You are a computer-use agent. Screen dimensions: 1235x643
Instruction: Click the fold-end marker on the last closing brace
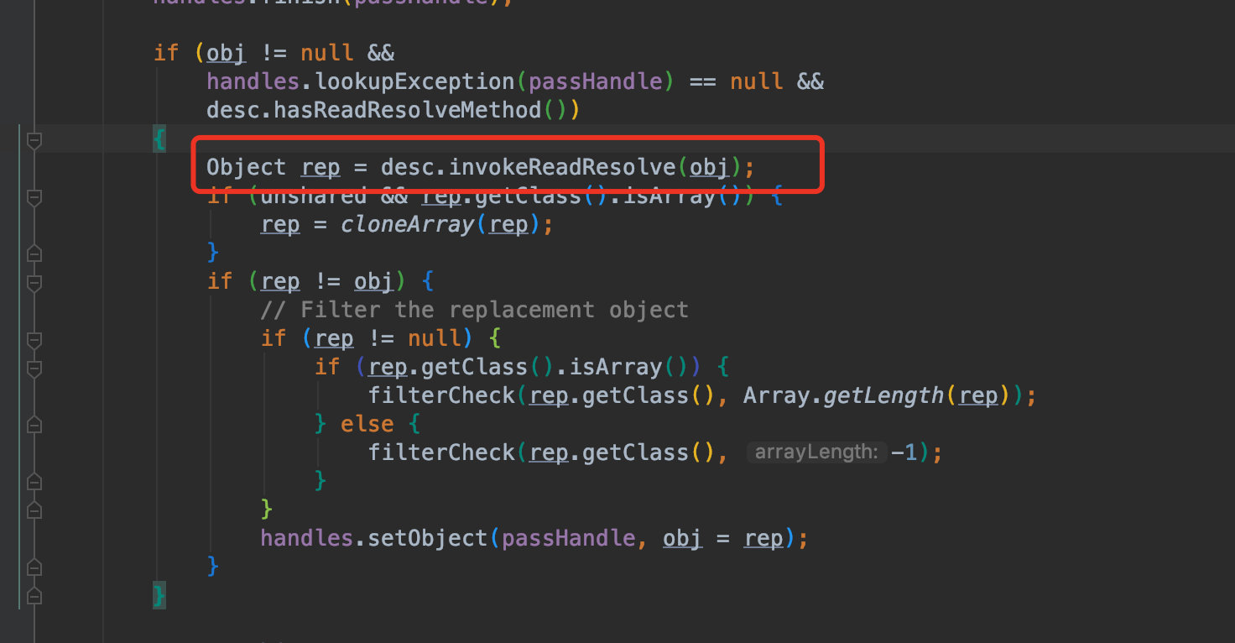[34, 595]
